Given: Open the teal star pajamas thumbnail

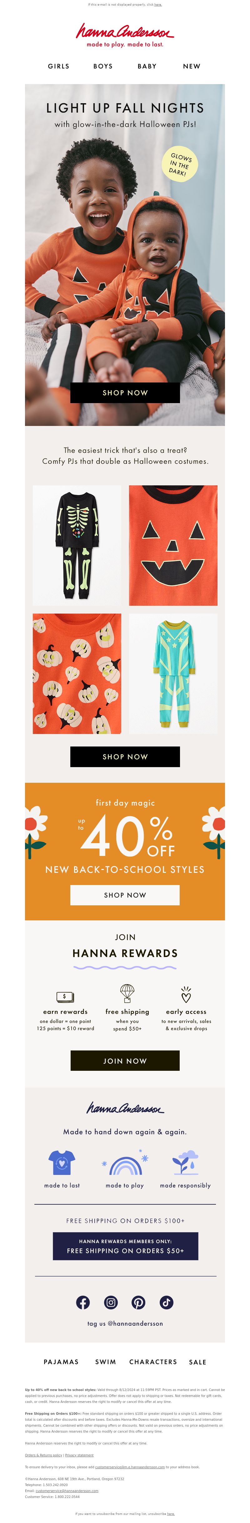Looking at the screenshot, I should 173,674.
